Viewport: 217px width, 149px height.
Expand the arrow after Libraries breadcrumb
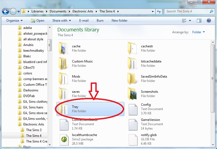[x=47, y=11]
